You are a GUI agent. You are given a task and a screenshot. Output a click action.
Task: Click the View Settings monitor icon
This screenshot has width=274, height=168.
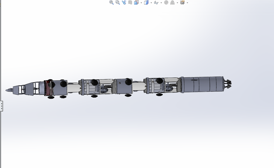(182, 2)
